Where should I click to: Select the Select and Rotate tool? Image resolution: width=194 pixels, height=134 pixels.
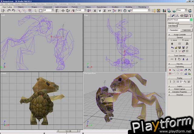tap(68, 11)
